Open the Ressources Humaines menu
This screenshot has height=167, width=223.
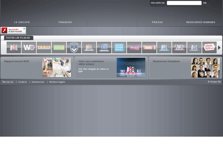point(201,22)
